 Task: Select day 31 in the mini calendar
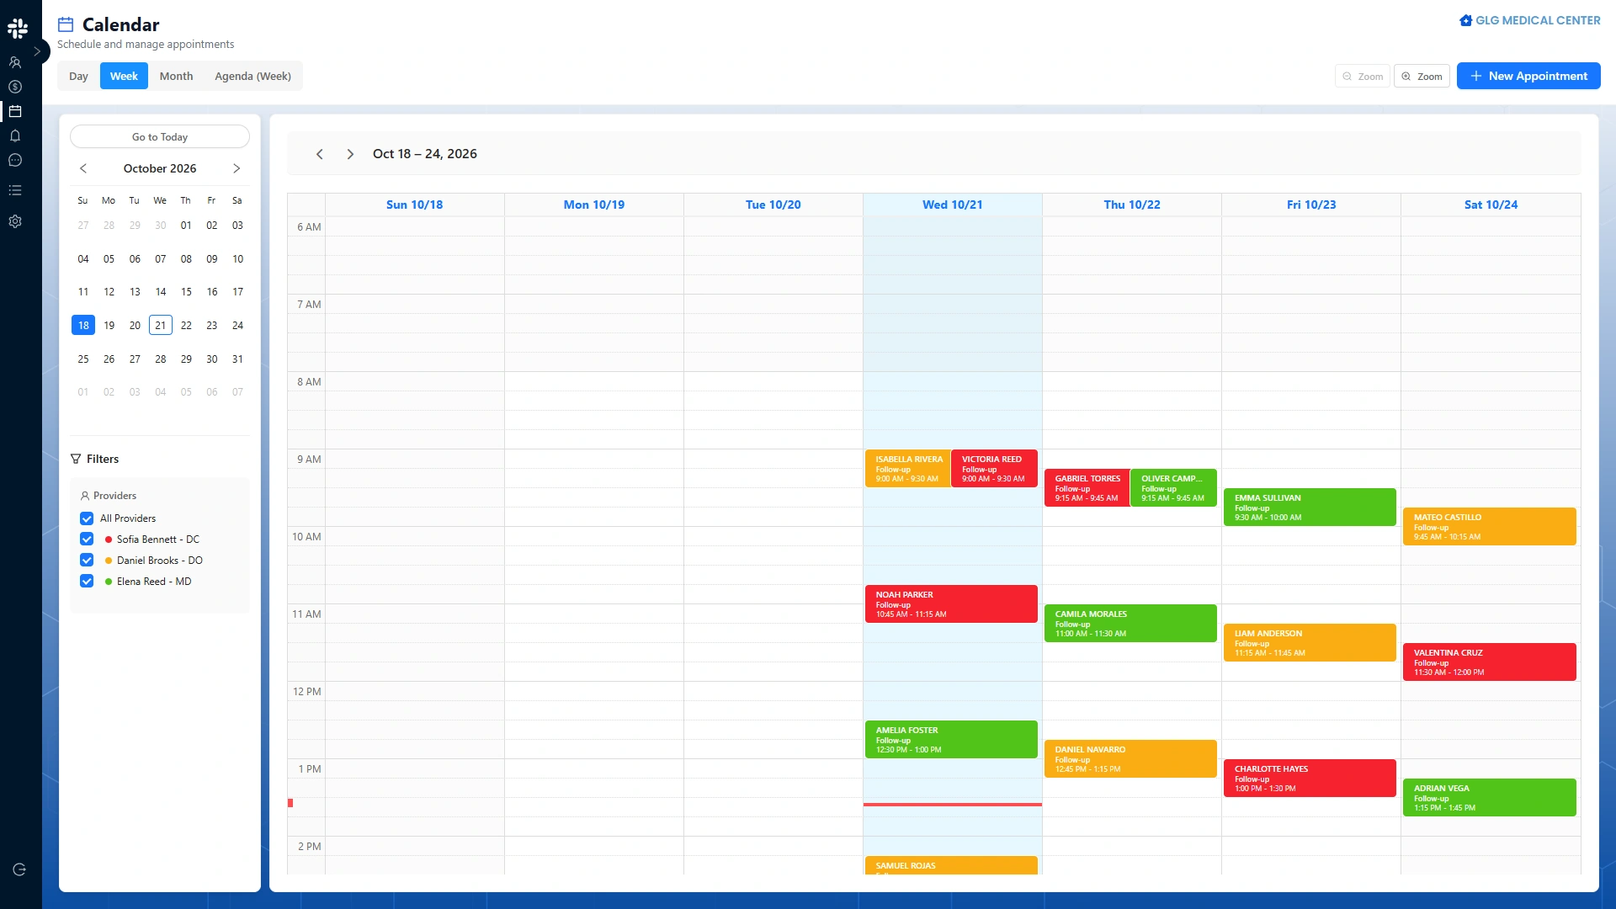(x=237, y=359)
